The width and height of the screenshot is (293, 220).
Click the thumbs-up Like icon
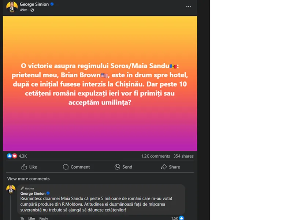(x=24, y=167)
